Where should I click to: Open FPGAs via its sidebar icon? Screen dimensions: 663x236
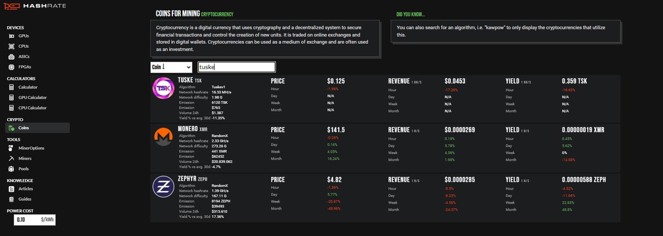[12, 67]
